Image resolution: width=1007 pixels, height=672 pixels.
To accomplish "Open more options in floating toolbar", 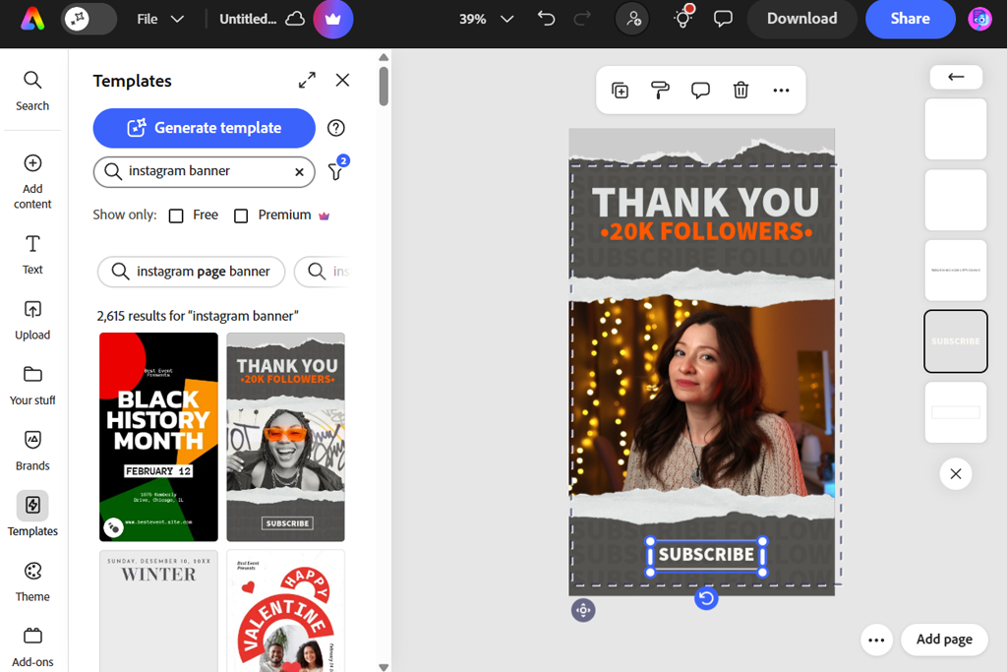I will click(781, 91).
